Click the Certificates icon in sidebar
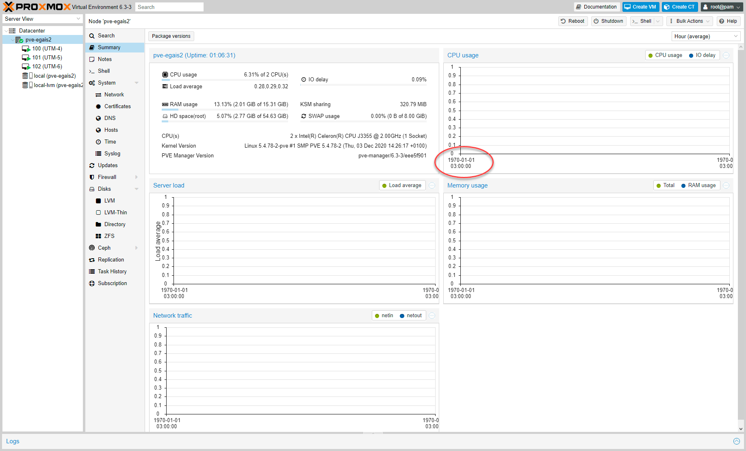Image resolution: width=746 pixels, height=451 pixels. [98, 107]
